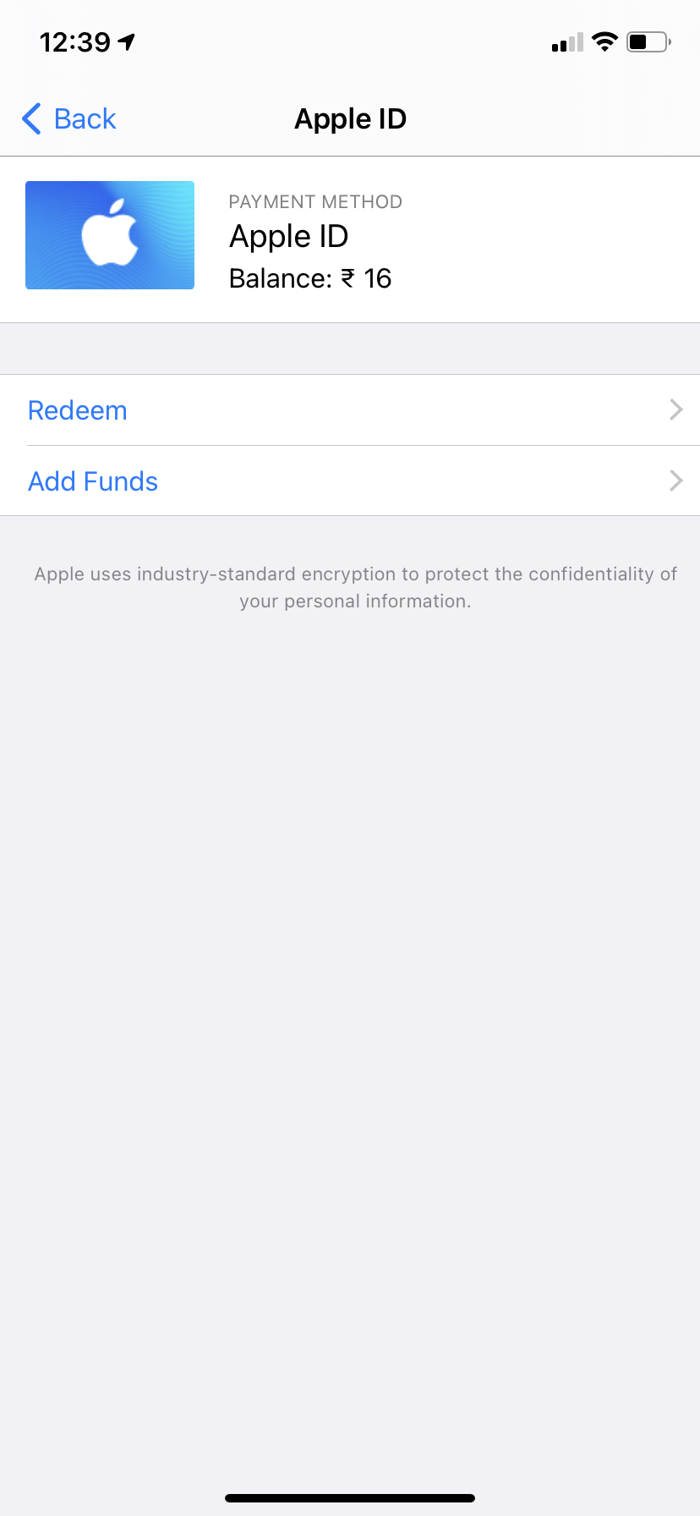The image size is (700, 1516).
Task: Tap the Wi-Fi status icon
Action: click(x=604, y=41)
